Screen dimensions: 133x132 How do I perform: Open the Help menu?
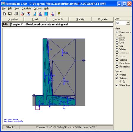pos(47,9)
